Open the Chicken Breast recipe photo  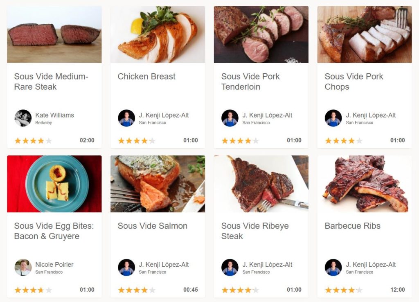(x=158, y=34)
